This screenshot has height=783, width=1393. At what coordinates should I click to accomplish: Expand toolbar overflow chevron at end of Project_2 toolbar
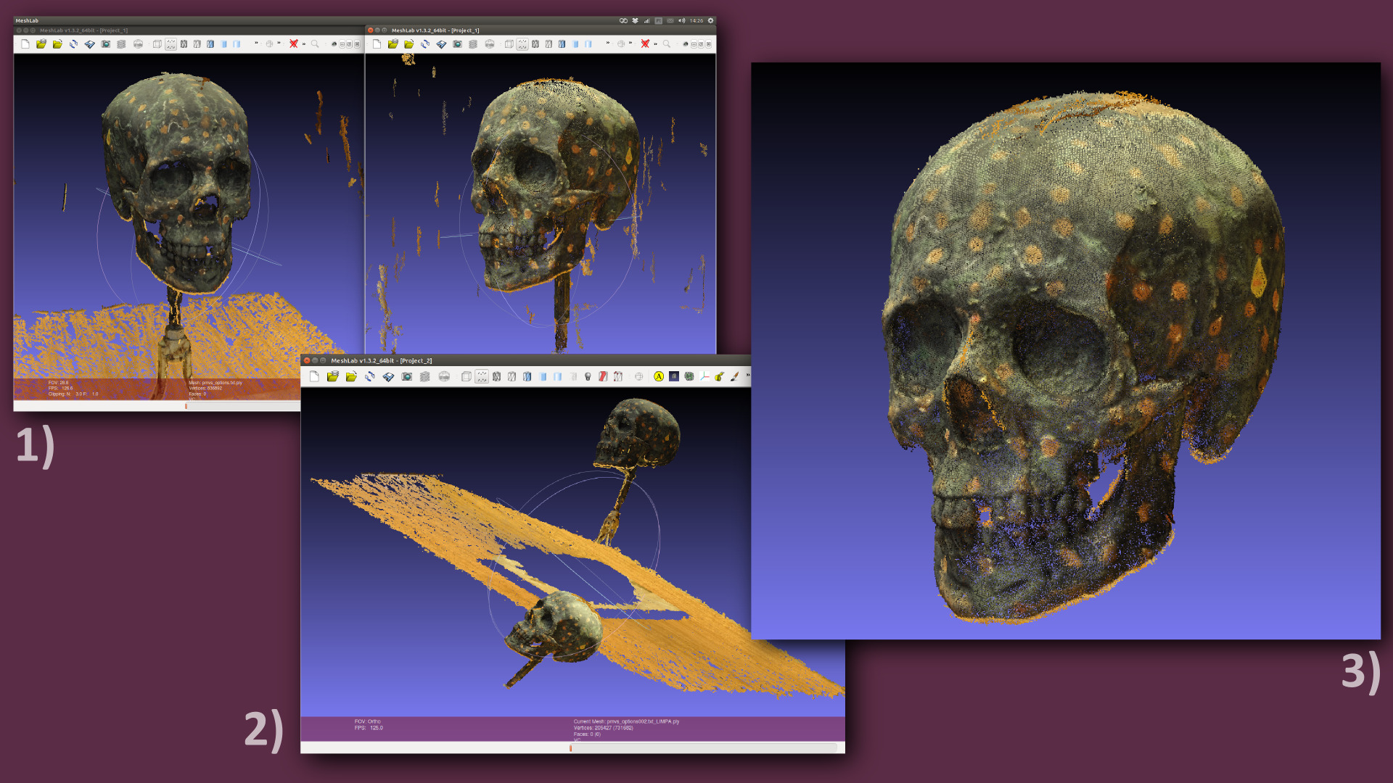click(748, 376)
